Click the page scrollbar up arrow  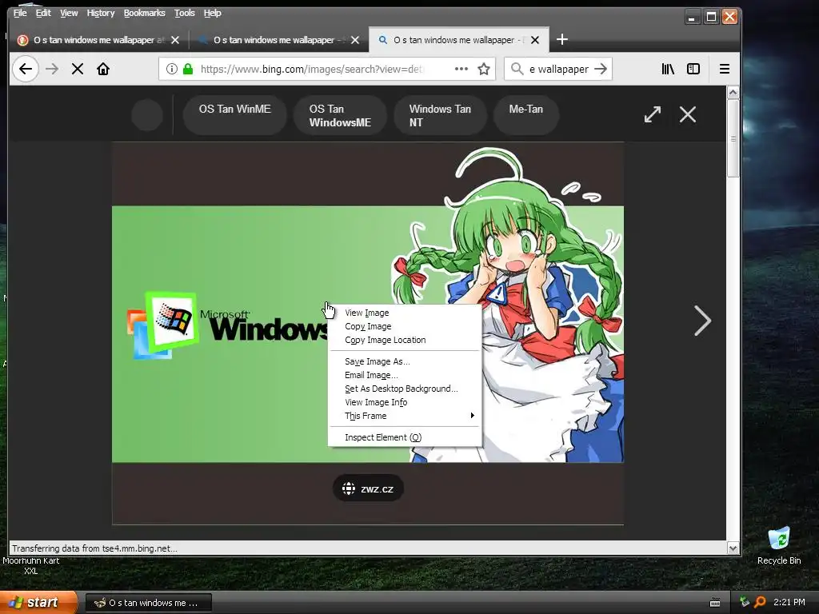click(733, 93)
